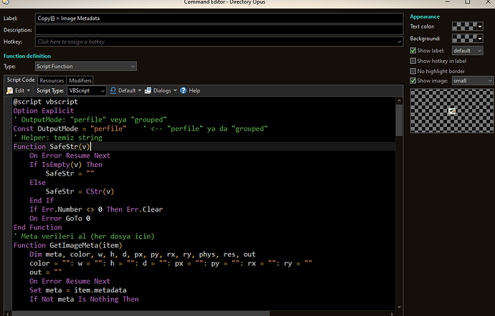This screenshot has width=495, height=316.
Task: Click the image preview icon in checkered area
Action: point(451,111)
